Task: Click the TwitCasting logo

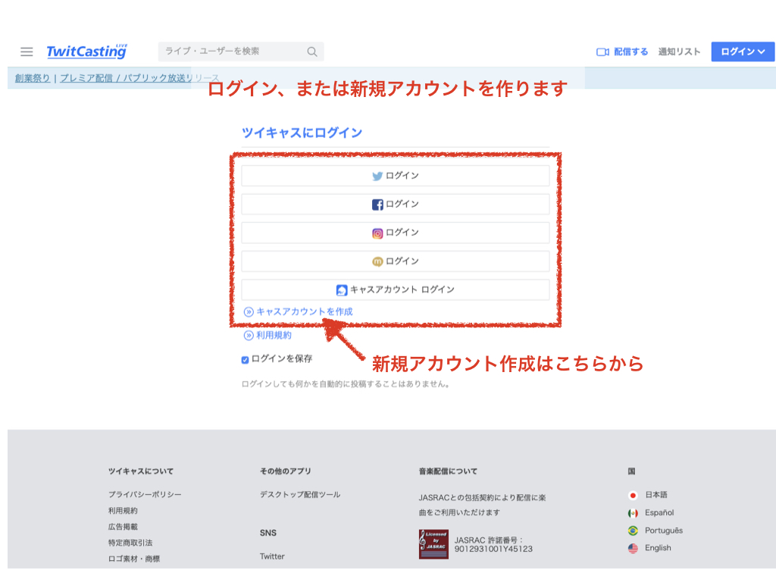Action: tap(86, 52)
